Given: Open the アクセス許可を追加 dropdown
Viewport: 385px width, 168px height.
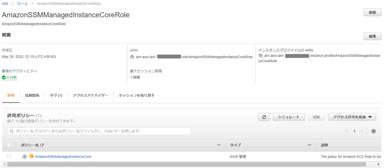Looking at the screenshot, I should point(352,117).
